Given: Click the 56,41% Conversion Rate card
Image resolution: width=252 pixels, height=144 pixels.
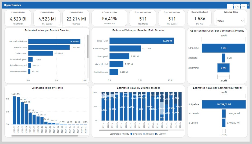Looking at the screenshot, I should 109,18.
